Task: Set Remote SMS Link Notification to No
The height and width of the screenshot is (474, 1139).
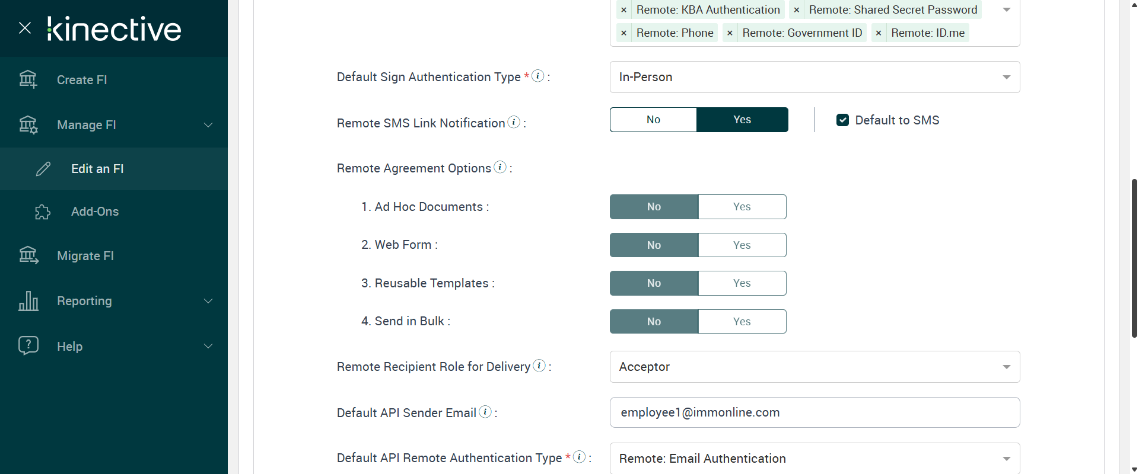Action: point(653,120)
